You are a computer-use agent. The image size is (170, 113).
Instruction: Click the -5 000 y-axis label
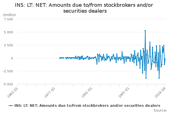7,84
